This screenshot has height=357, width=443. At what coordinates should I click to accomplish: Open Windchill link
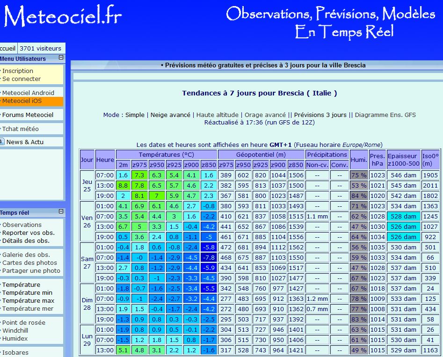(15, 330)
